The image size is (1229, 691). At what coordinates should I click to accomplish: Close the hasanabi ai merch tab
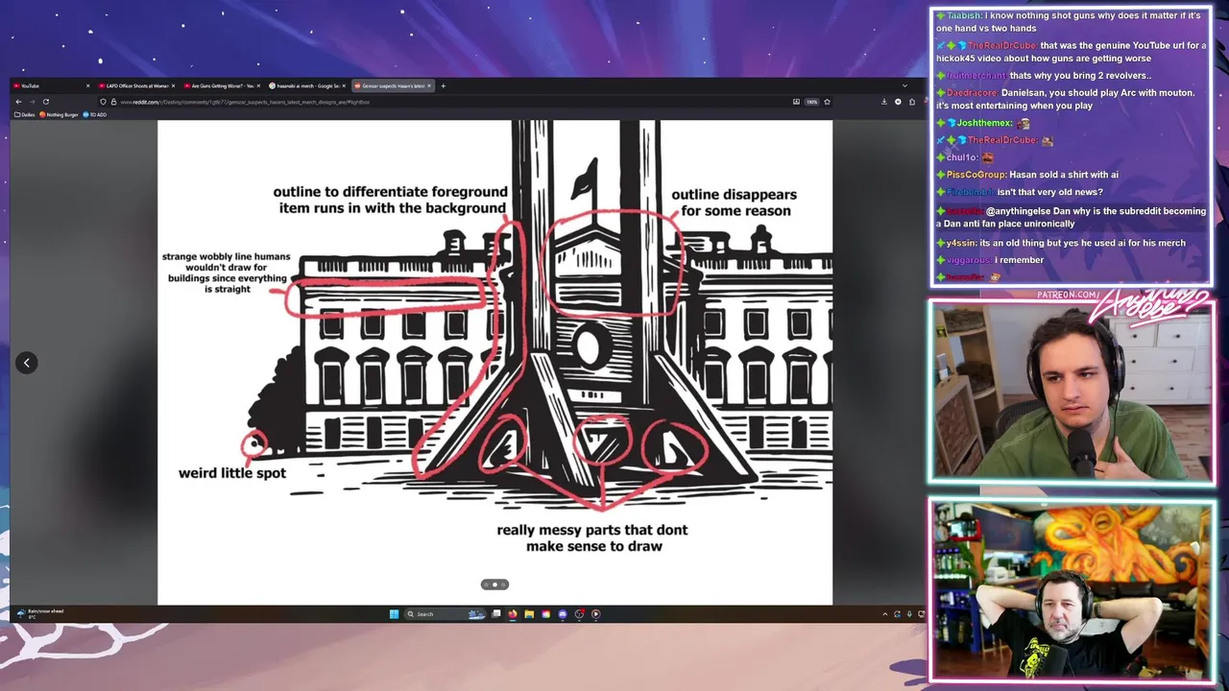(343, 85)
